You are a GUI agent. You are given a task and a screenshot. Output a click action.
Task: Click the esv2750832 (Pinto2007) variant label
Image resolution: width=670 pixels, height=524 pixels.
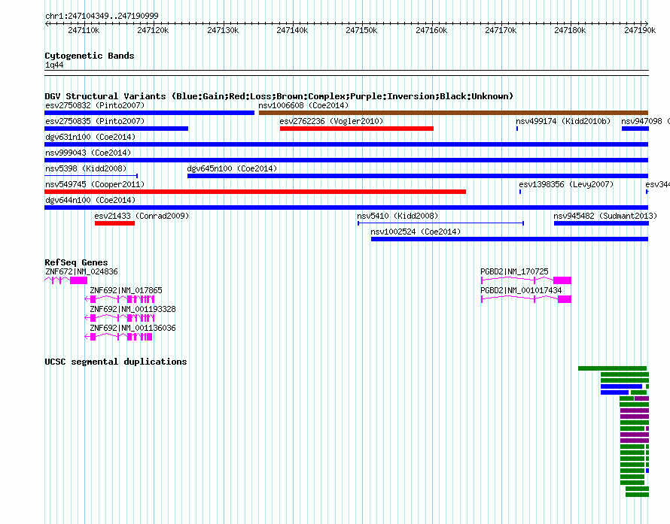[95, 105]
